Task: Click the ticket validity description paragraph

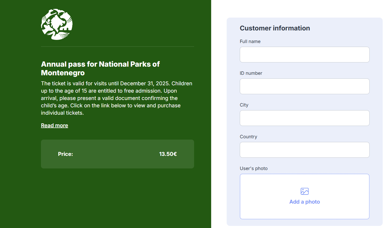Action: point(117,98)
